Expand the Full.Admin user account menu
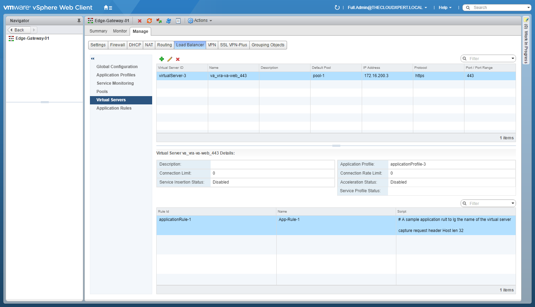 pyautogui.click(x=387, y=8)
